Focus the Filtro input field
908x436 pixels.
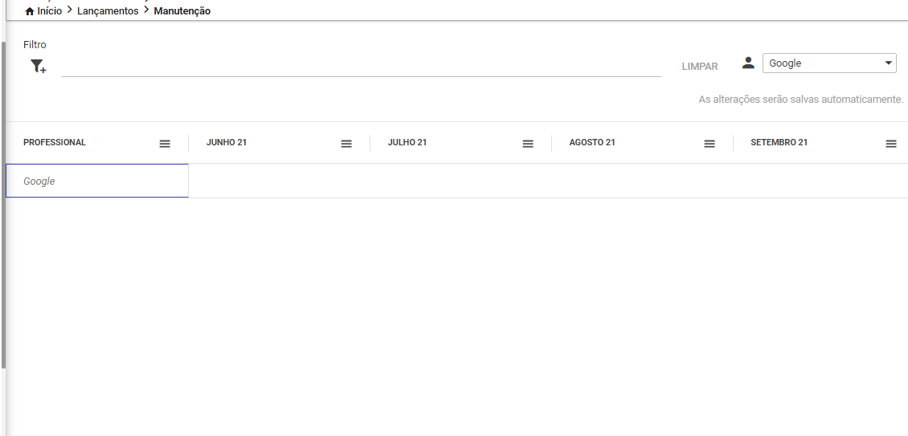361,67
